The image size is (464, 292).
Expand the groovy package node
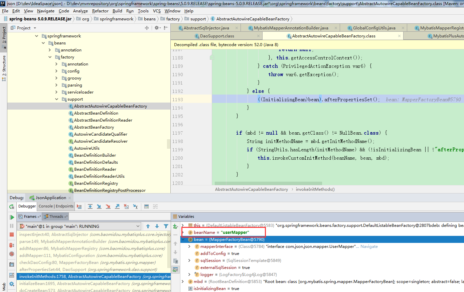click(x=56, y=78)
